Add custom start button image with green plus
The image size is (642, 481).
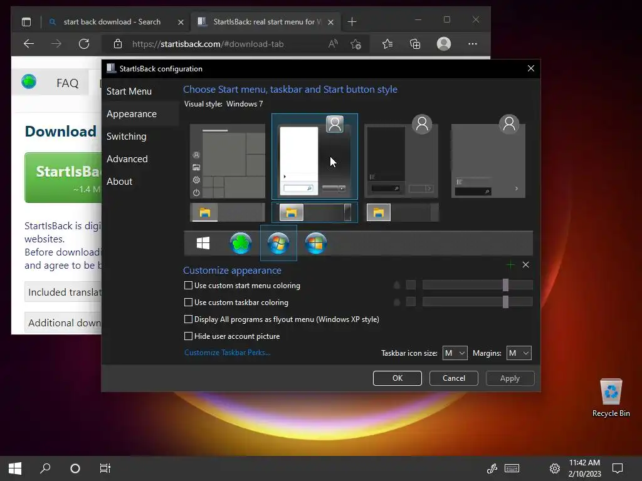coord(510,265)
